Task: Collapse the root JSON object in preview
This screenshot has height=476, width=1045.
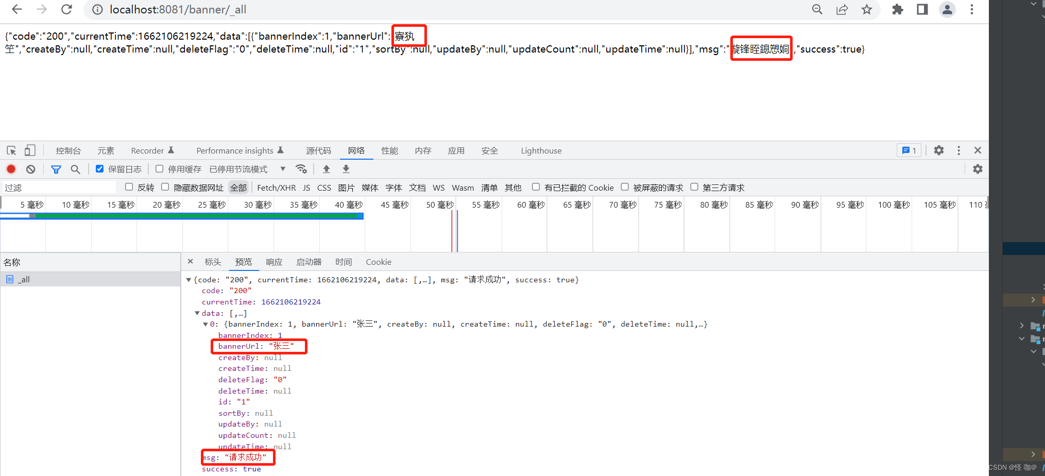Action: click(x=189, y=280)
